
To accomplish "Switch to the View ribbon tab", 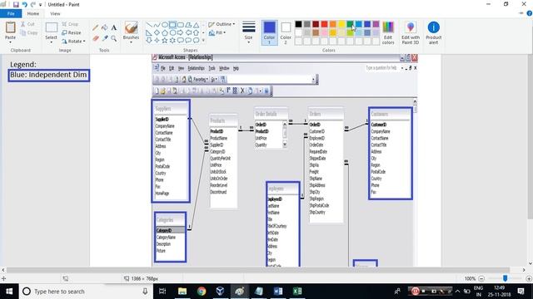I will coord(55,13).
